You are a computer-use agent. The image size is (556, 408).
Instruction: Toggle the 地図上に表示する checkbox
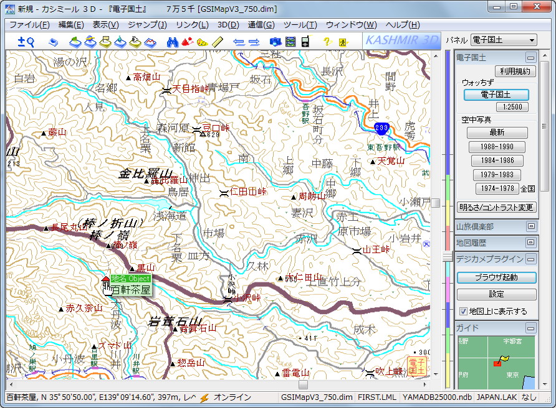pos(463,312)
